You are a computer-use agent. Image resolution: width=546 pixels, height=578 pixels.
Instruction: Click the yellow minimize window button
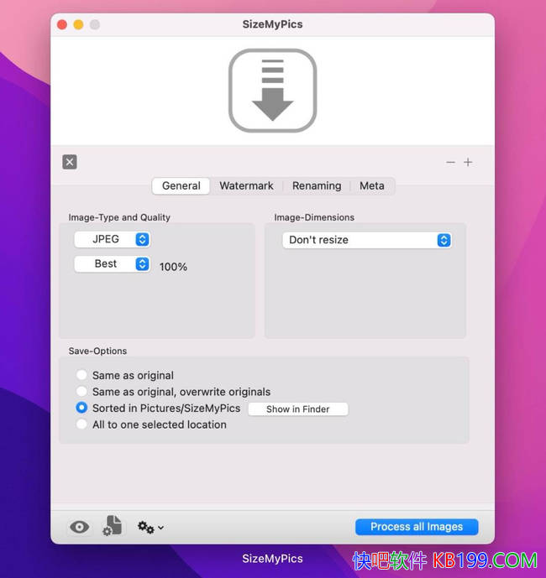(x=78, y=24)
